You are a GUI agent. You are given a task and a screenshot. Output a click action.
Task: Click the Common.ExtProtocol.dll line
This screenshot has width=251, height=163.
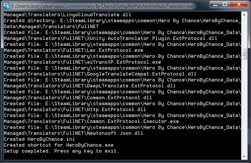pos(78,98)
